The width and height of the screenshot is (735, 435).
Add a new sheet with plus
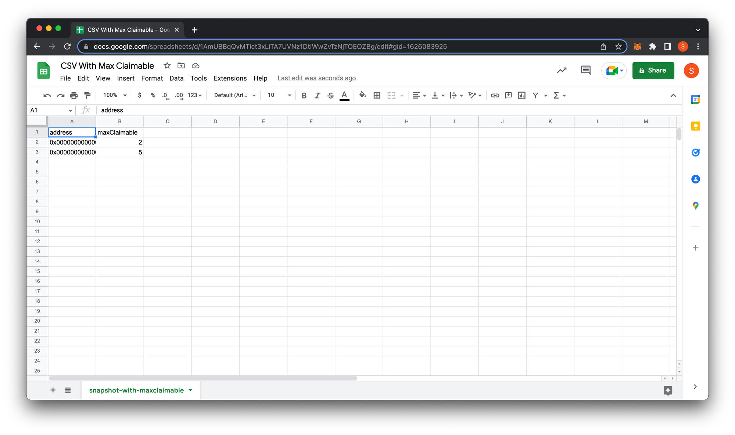click(x=53, y=390)
